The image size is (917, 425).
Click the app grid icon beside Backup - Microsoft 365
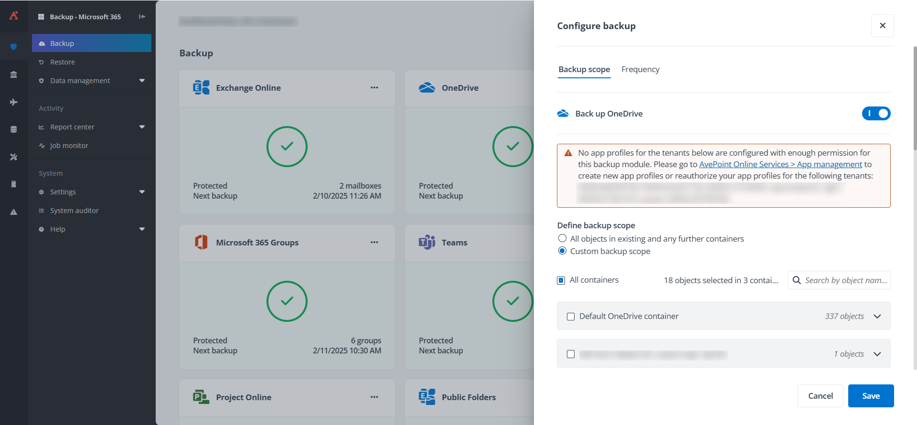pyautogui.click(x=41, y=17)
